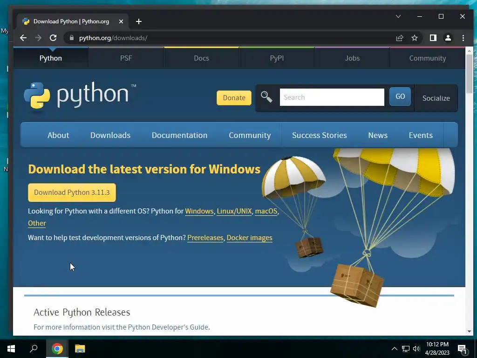Click the tab search chevron in title bar
The width and height of the screenshot is (477, 358).
[398, 16]
